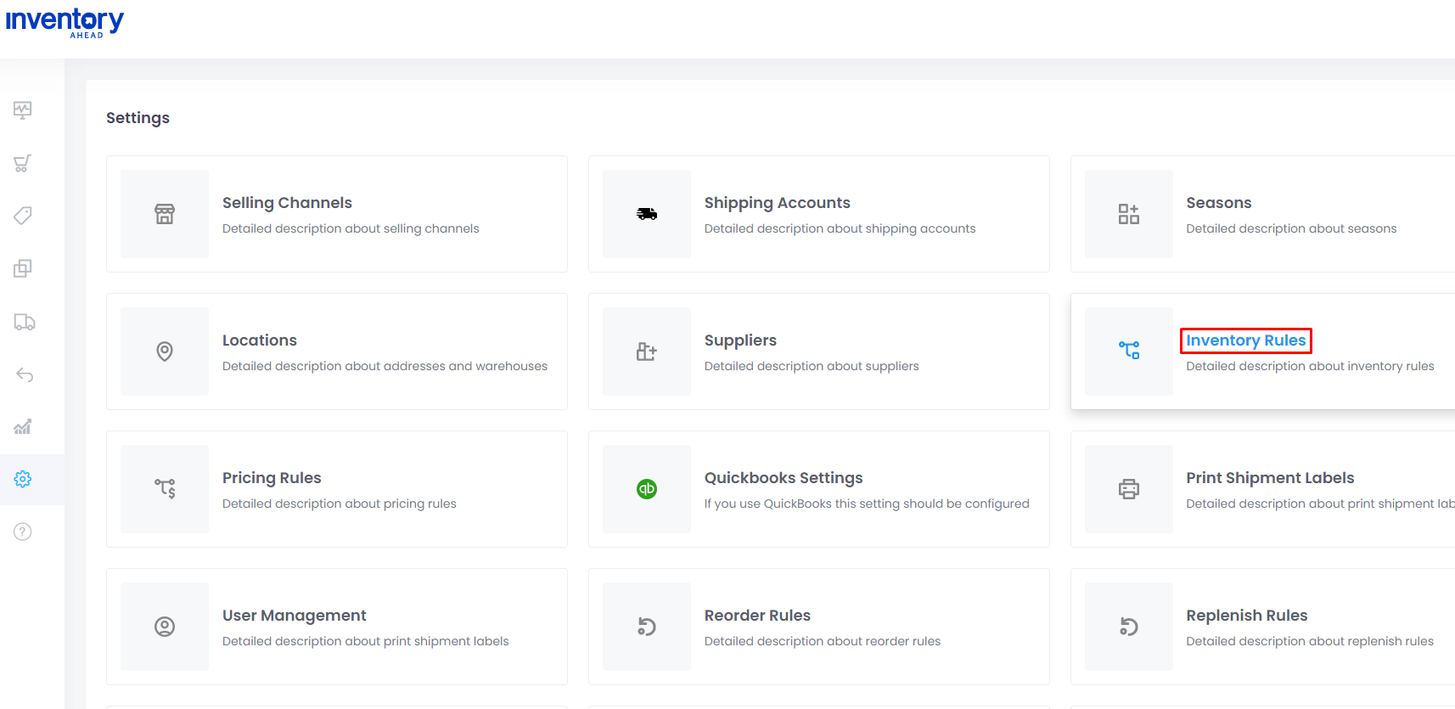The width and height of the screenshot is (1455, 709).
Task: Click 'Detailed description about selling channels' text
Action: 351,228
